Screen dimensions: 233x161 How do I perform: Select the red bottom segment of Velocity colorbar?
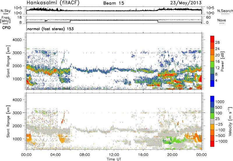(212, 144)
